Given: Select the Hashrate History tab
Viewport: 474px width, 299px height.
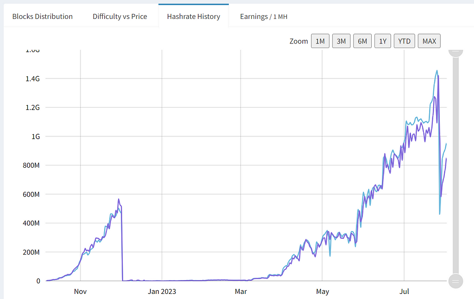Looking at the screenshot, I should click(193, 17).
